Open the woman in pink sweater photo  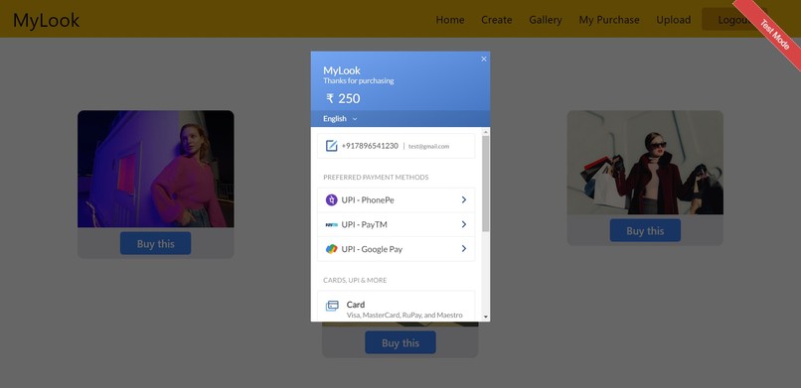[156, 169]
